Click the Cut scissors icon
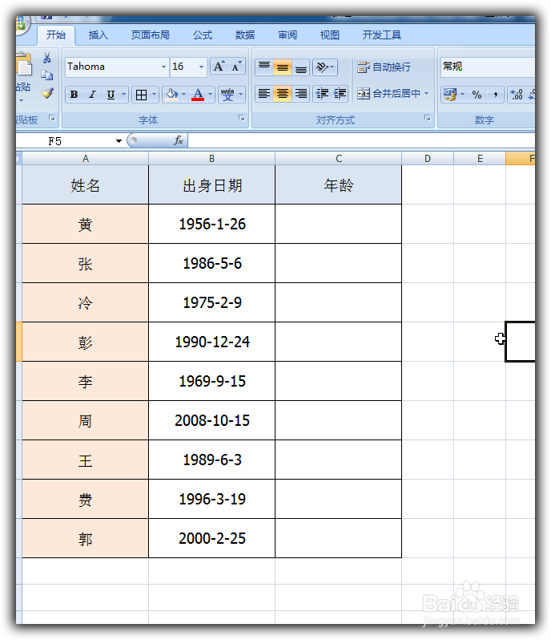 47,58
